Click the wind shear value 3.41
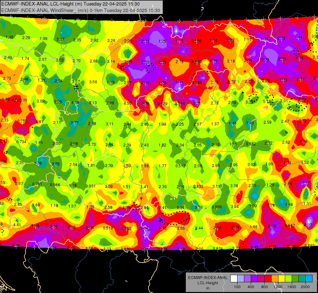 [163, 208]
